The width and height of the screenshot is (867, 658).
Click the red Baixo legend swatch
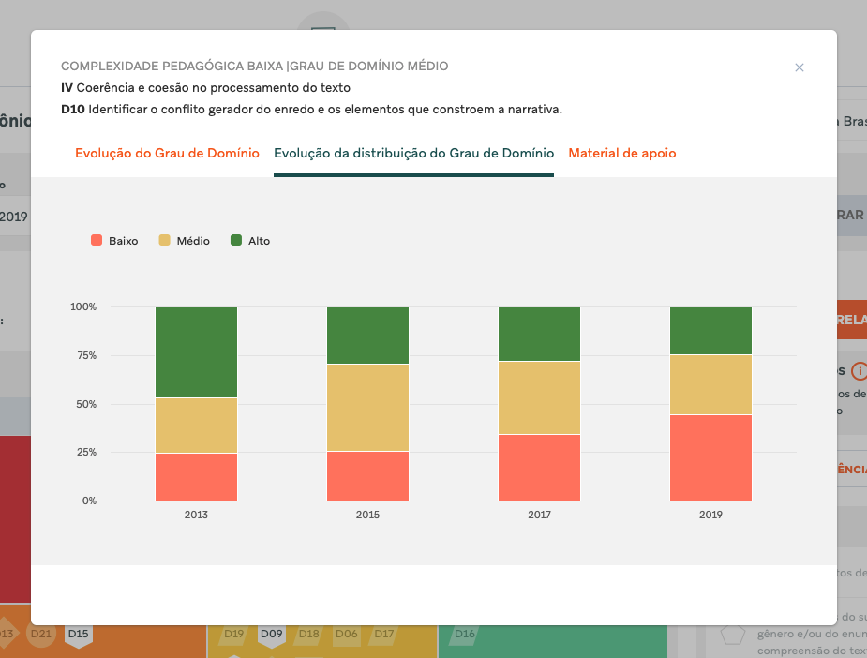click(97, 240)
